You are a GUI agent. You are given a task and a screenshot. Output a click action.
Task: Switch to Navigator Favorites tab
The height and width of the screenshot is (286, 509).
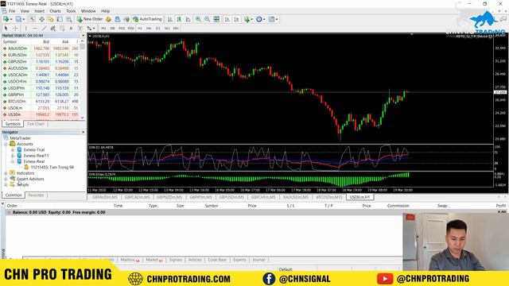36,195
